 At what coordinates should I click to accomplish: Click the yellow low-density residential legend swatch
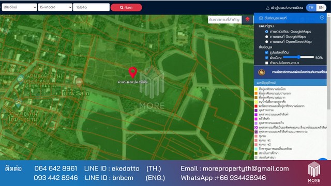(x=256, y=89)
